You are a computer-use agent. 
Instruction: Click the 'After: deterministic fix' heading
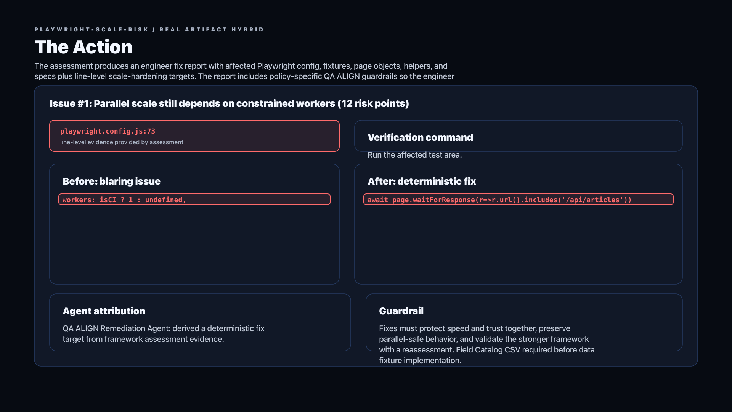[422, 181]
